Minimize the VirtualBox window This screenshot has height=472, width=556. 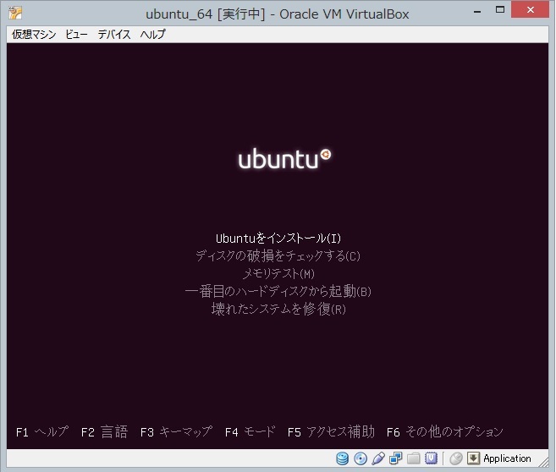[x=477, y=11]
